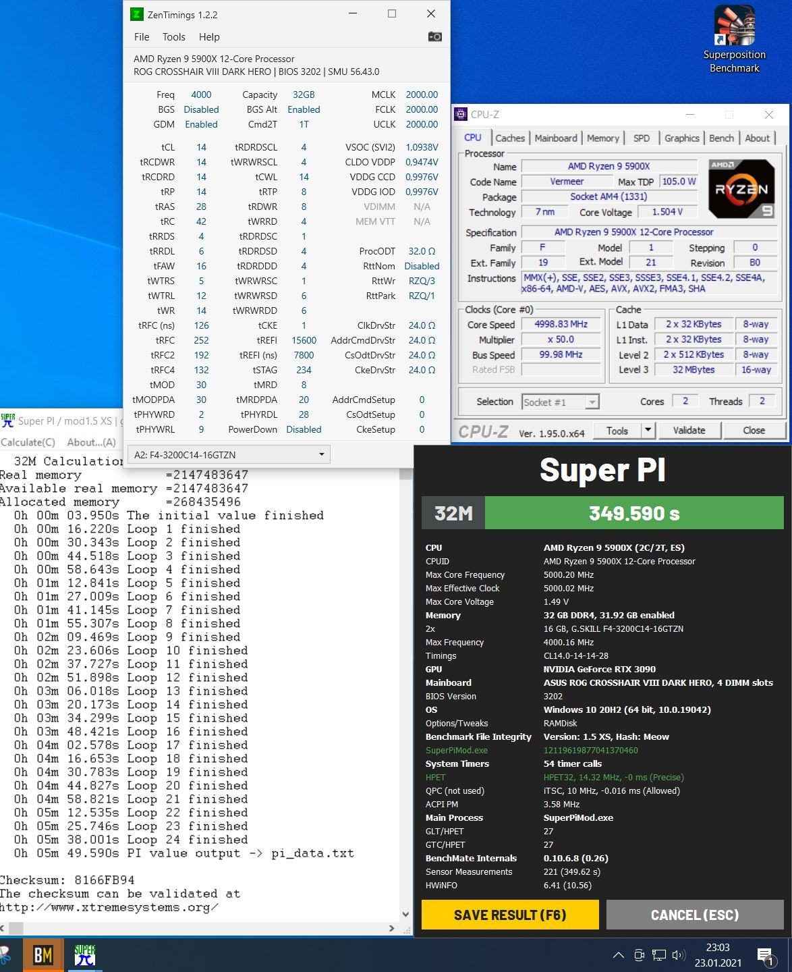The width and height of the screenshot is (792, 972).
Task: Click the CPU name AMD Ryzen 9 5900X field
Action: (x=609, y=166)
